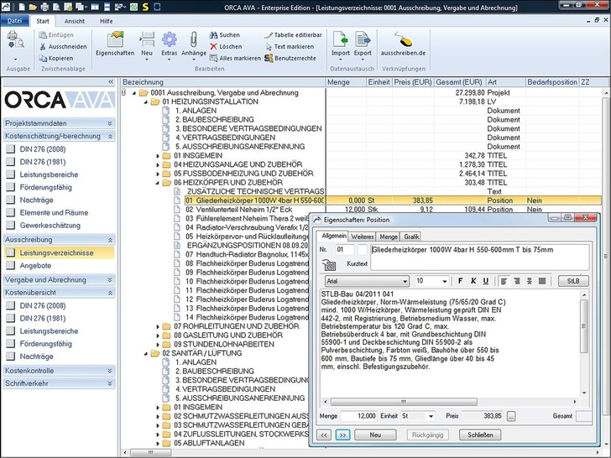611x458 pixels.
Task: Click Löschen with the red X icon
Action: coord(226,47)
